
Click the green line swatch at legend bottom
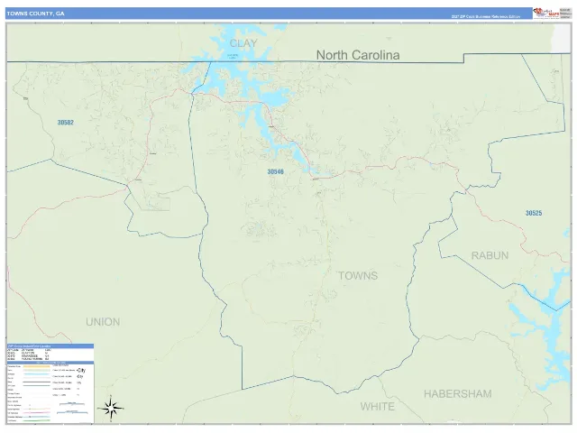point(36,420)
